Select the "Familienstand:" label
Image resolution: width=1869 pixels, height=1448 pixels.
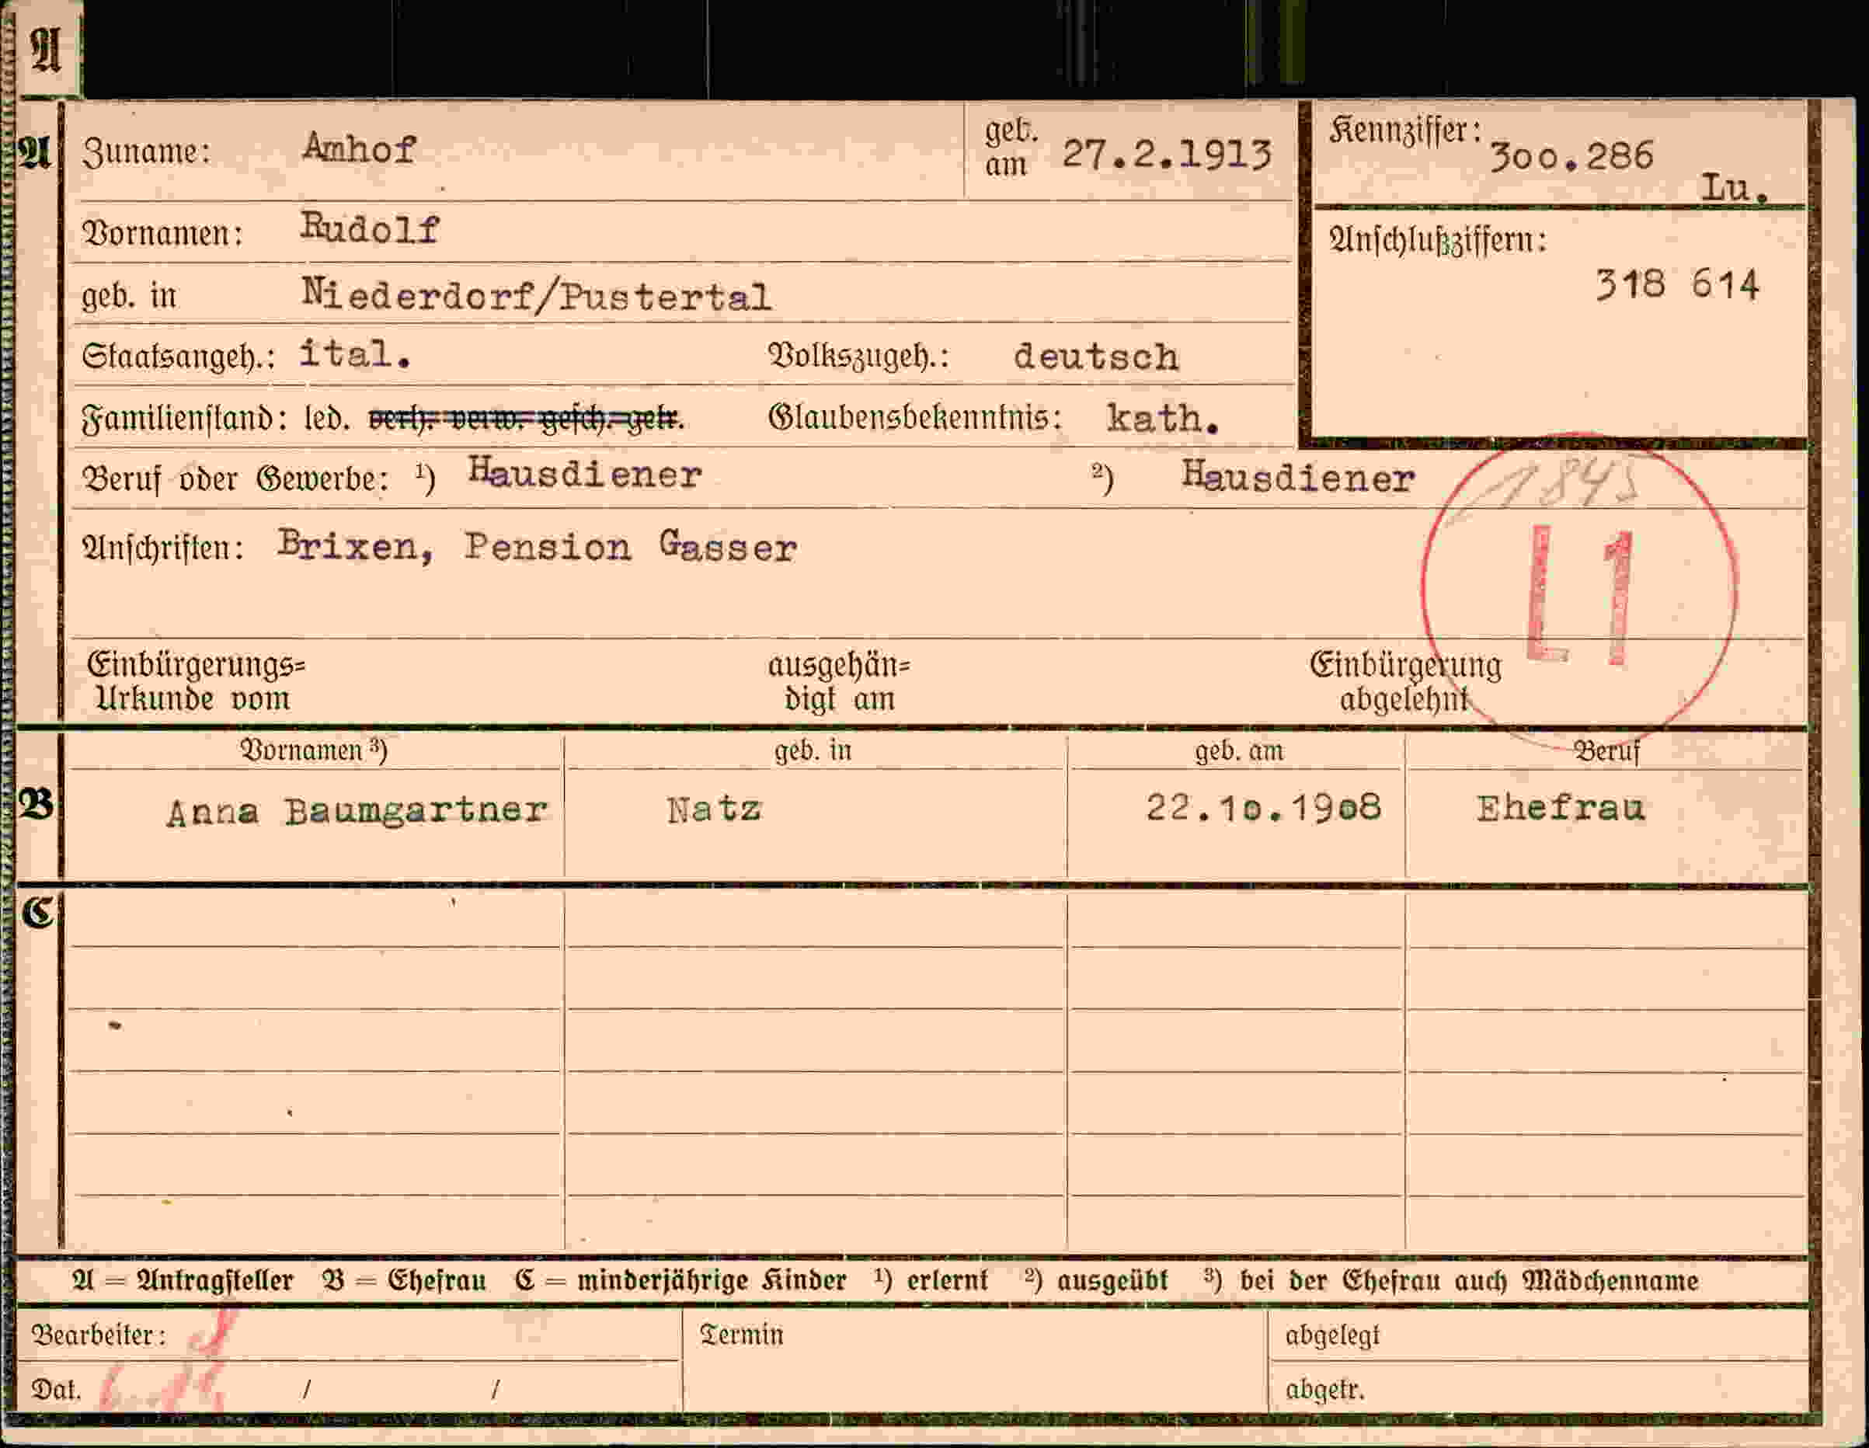point(184,419)
